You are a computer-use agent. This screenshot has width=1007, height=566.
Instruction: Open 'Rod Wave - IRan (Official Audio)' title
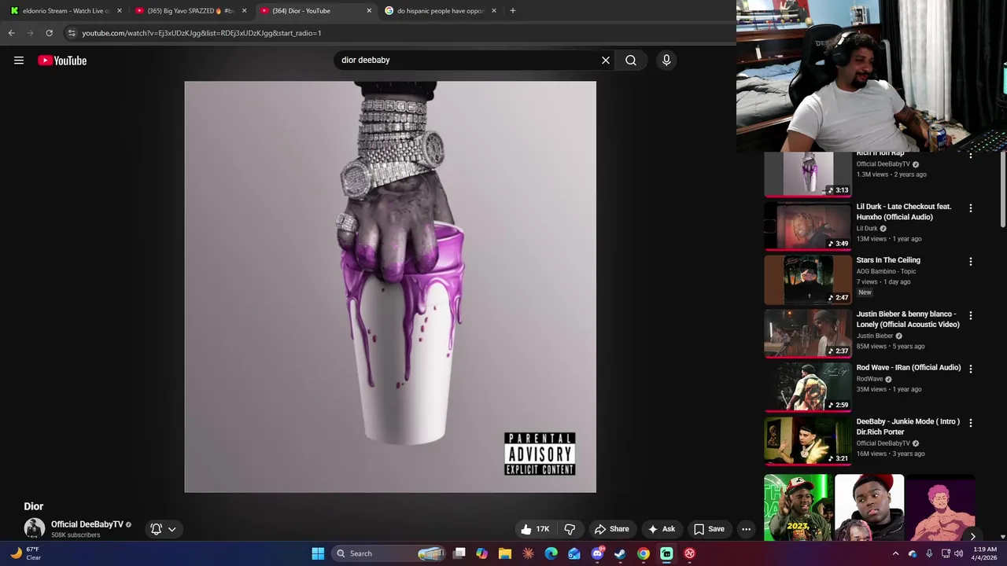point(909,368)
